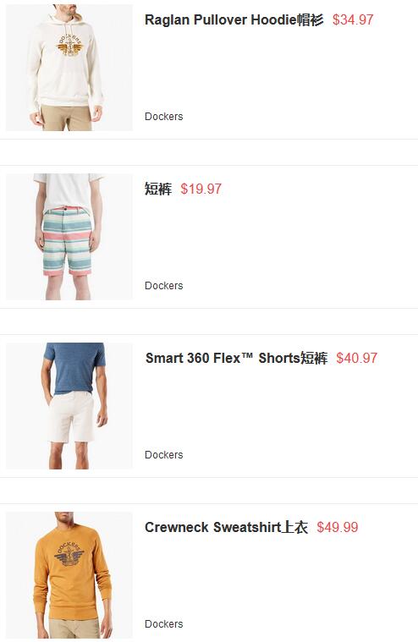Open the Raglan Pullover Hoodie product title
418x642 pixels.
point(234,19)
